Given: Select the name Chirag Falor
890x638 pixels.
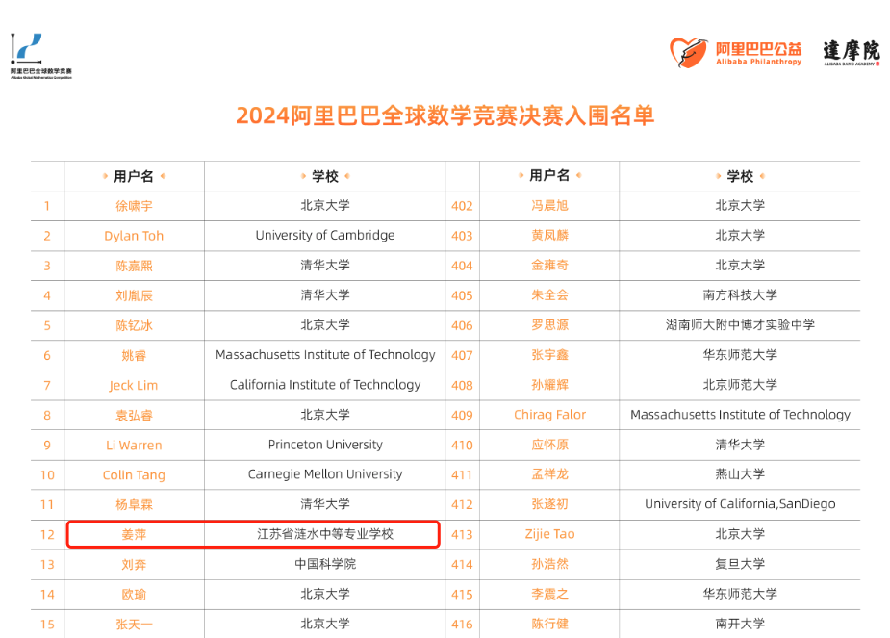Looking at the screenshot, I should pyautogui.click(x=549, y=415).
